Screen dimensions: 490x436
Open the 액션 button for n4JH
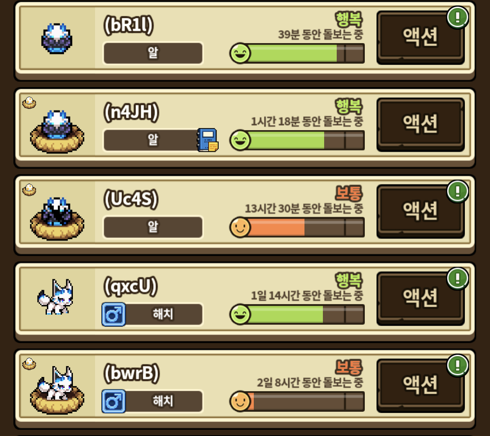coord(420,124)
